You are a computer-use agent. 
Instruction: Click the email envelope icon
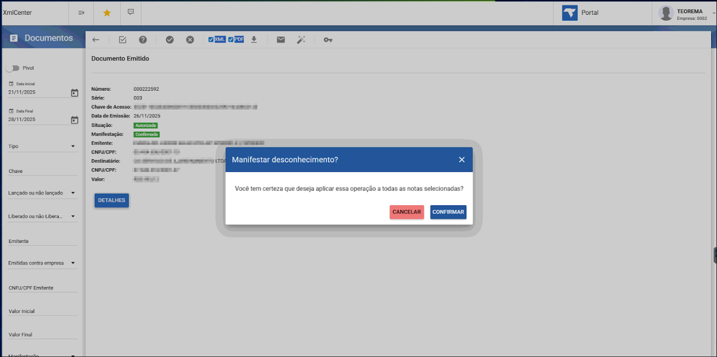[x=281, y=40]
